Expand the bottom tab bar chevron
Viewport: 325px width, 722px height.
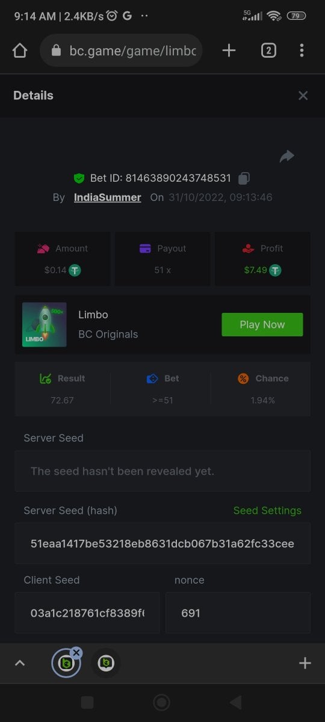20,663
